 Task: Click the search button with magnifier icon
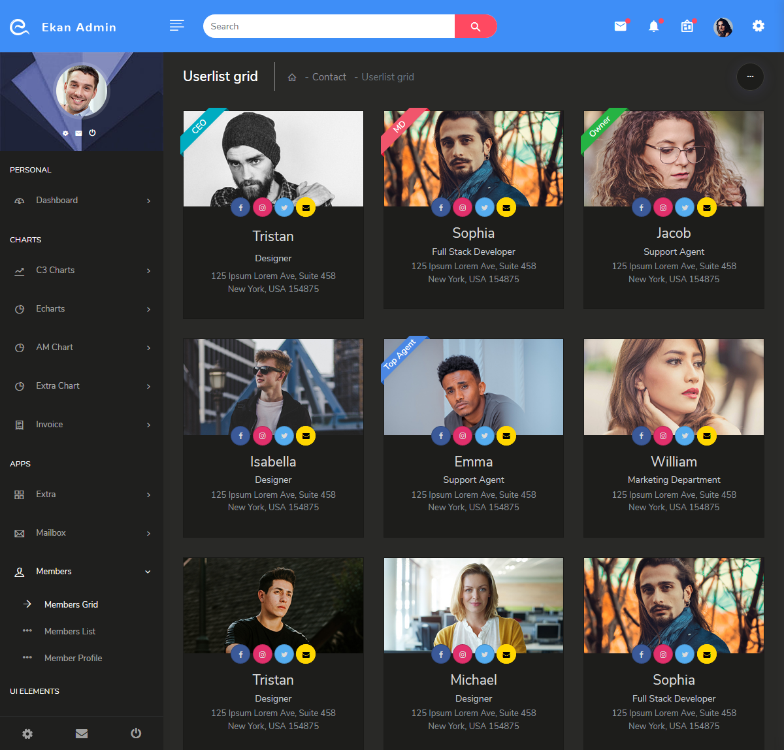[475, 26]
